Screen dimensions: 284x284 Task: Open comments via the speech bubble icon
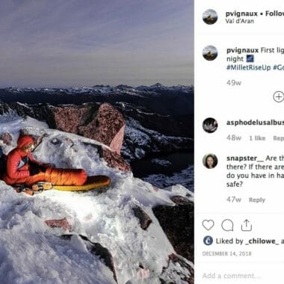[227, 226]
